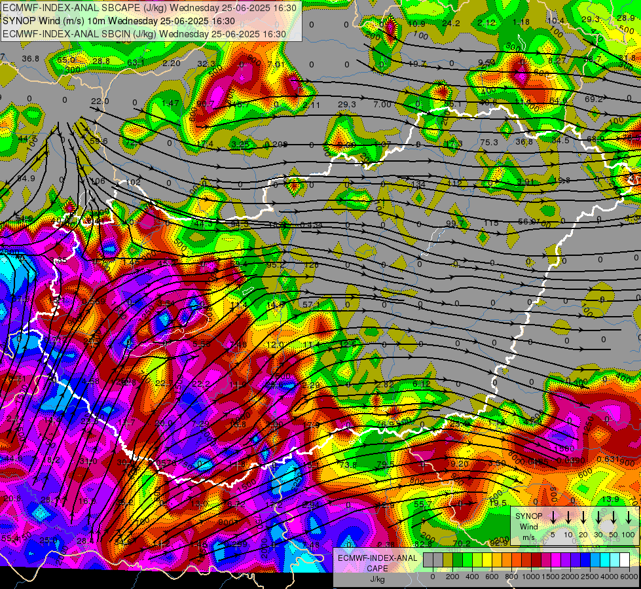Click map value 63.1
The image size is (641, 589).
(x=136, y=63)
